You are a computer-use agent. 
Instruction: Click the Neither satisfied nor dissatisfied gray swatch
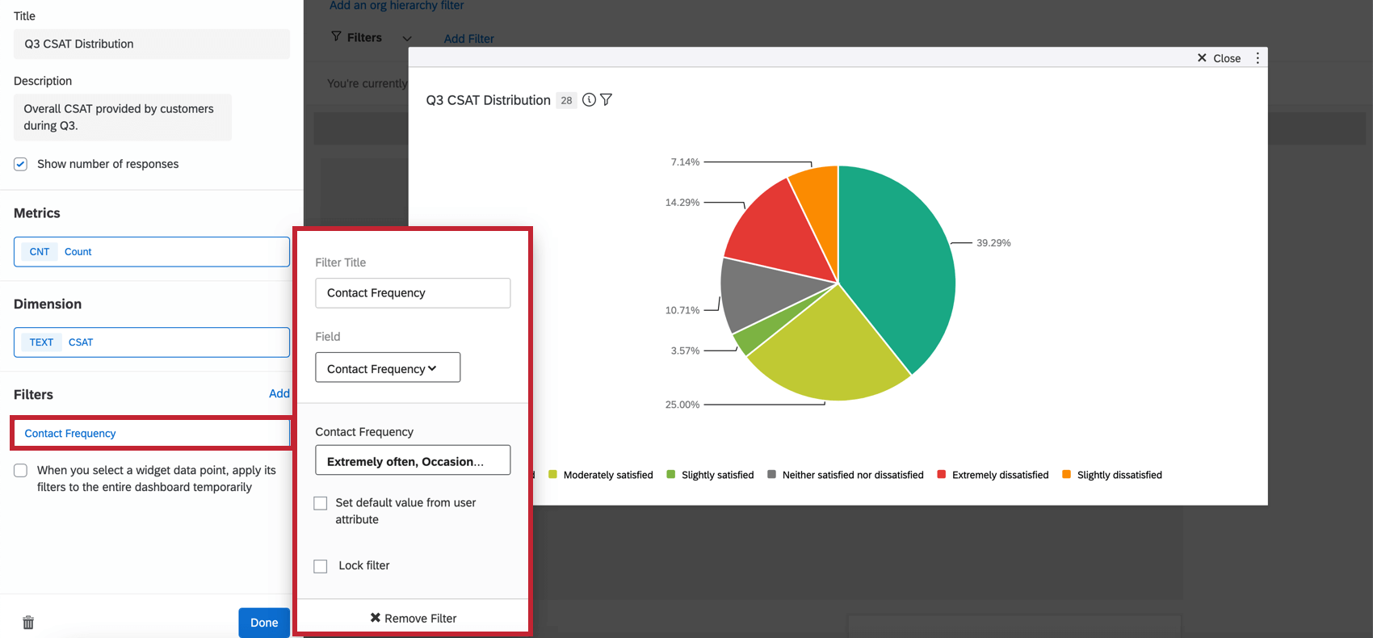(x=772, y=475)
